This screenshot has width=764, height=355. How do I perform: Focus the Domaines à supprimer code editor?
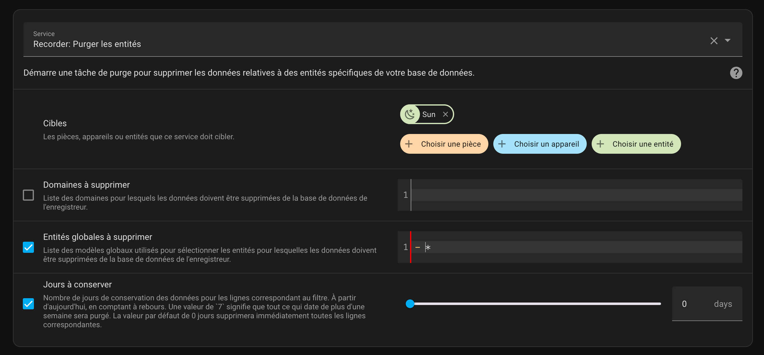[570, 195]
